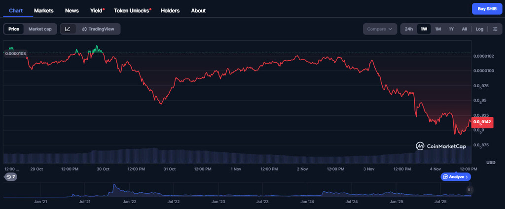Expand the Analyze button chevron
The image size is (505, 209).
point(467,176)
